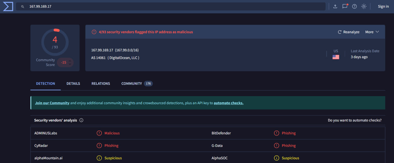Image resolution: width=394 pixels, height=163 pixels.
Task: Click the 4/93 detection score gauge
Action: [x=55, y=42]
